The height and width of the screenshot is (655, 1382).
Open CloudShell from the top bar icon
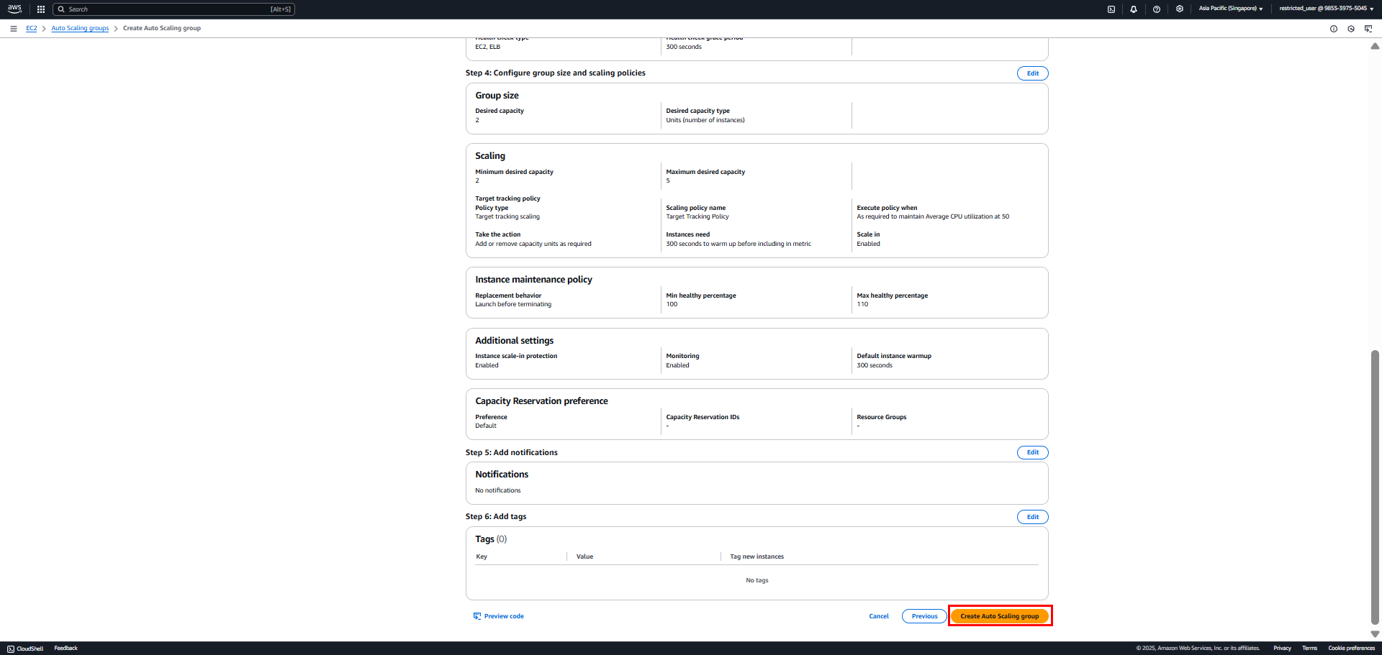[1111, 9]
